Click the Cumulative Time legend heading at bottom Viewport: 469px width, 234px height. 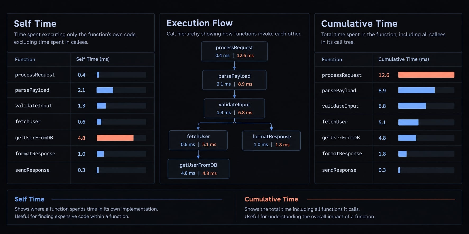pos(271,199)
